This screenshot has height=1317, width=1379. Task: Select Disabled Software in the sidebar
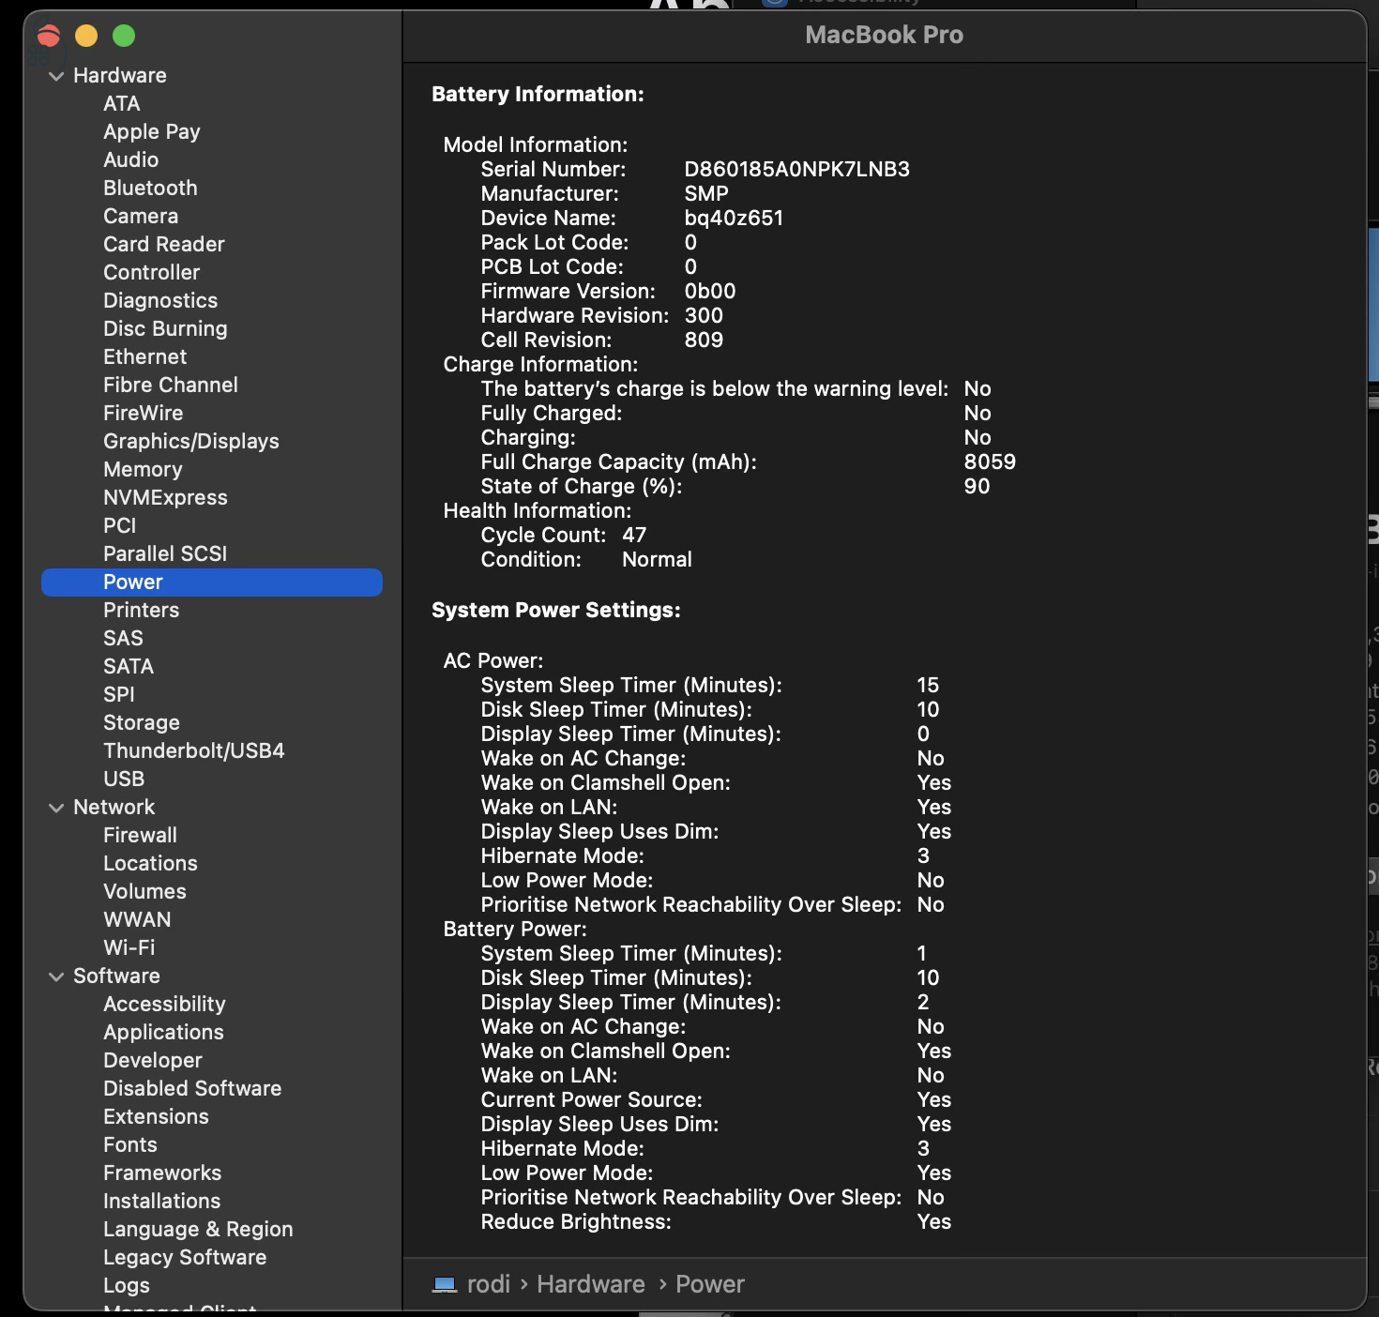192,1088
